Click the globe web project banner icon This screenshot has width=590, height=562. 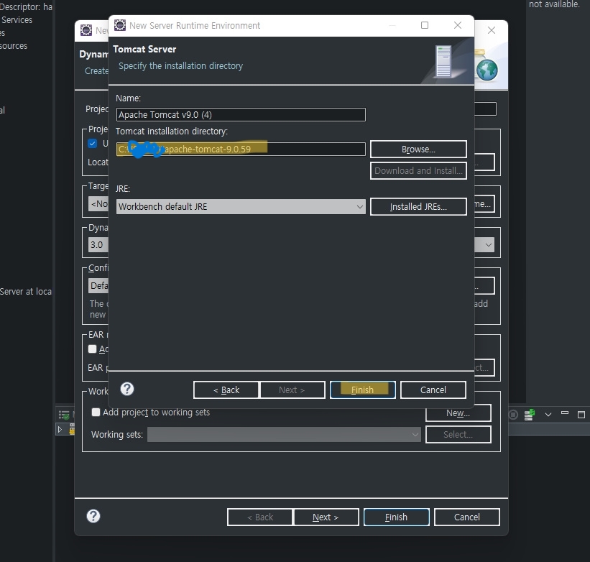point(487,70)
